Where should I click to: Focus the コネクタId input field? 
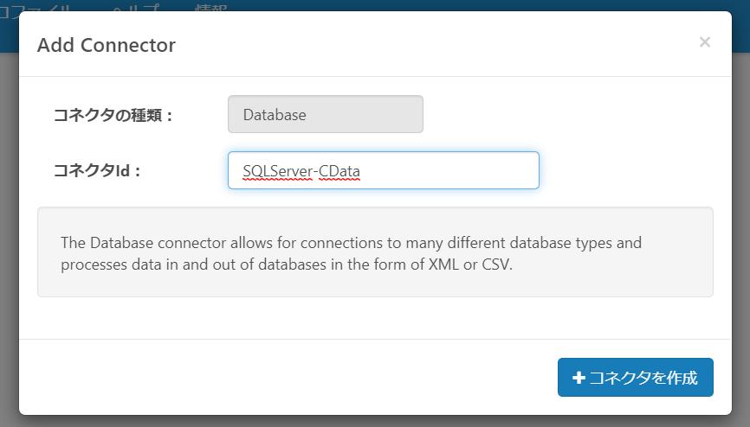384,170
